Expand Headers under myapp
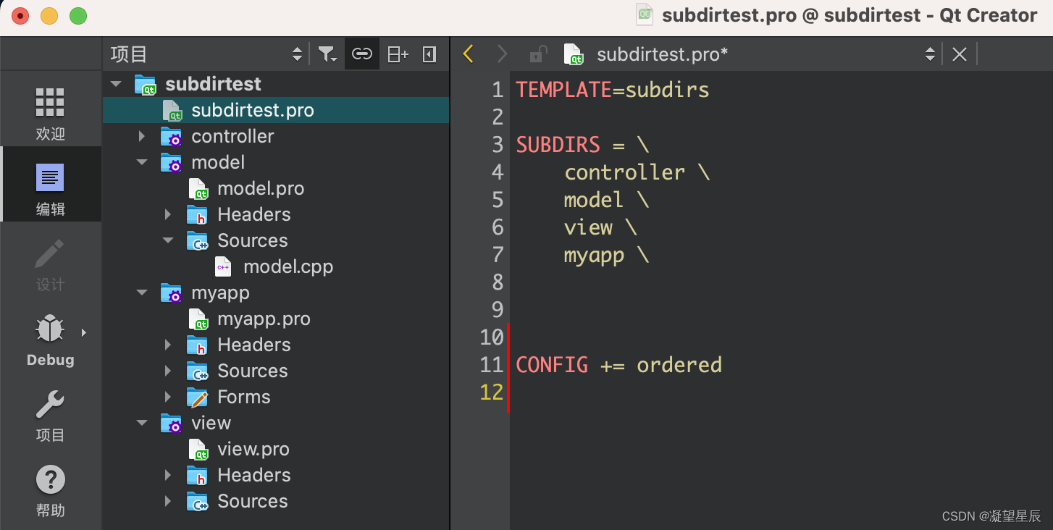Viewport: 1053px width, 530px height. [167, 345]
